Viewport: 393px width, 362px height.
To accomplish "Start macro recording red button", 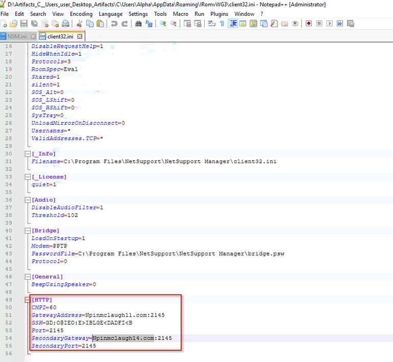I will point(309,24).
